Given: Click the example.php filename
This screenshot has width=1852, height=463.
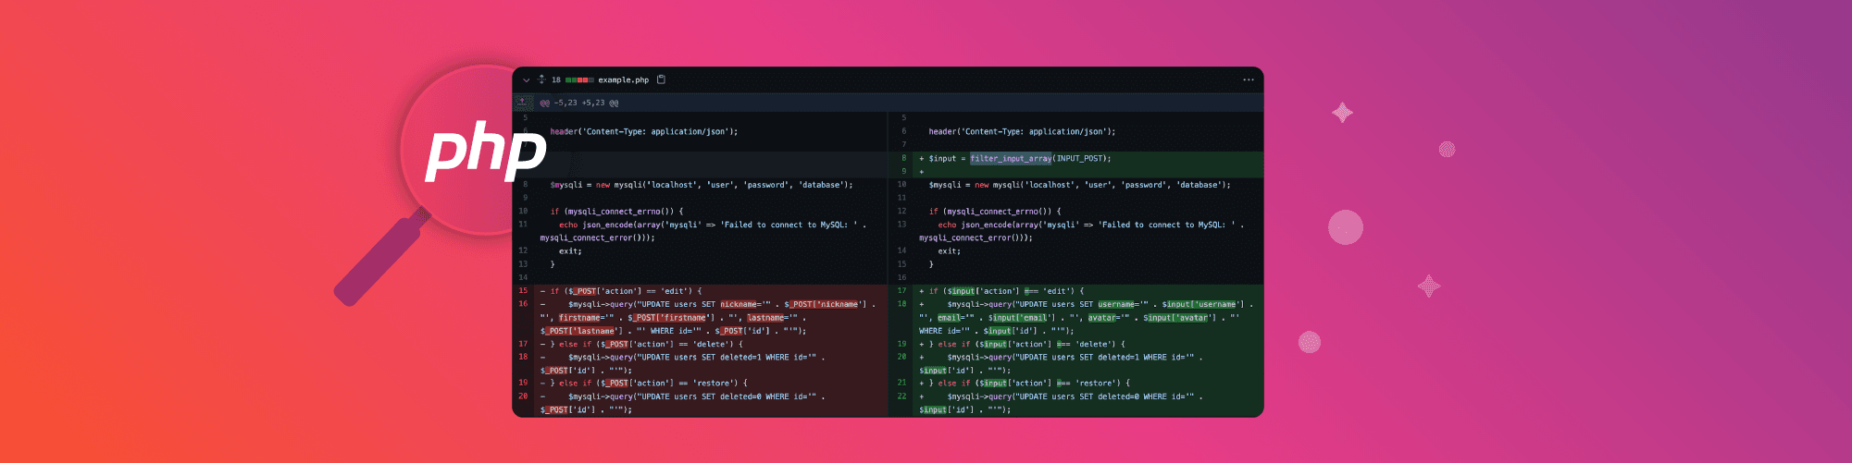Looking at the screenshot, I should point(623,80).
